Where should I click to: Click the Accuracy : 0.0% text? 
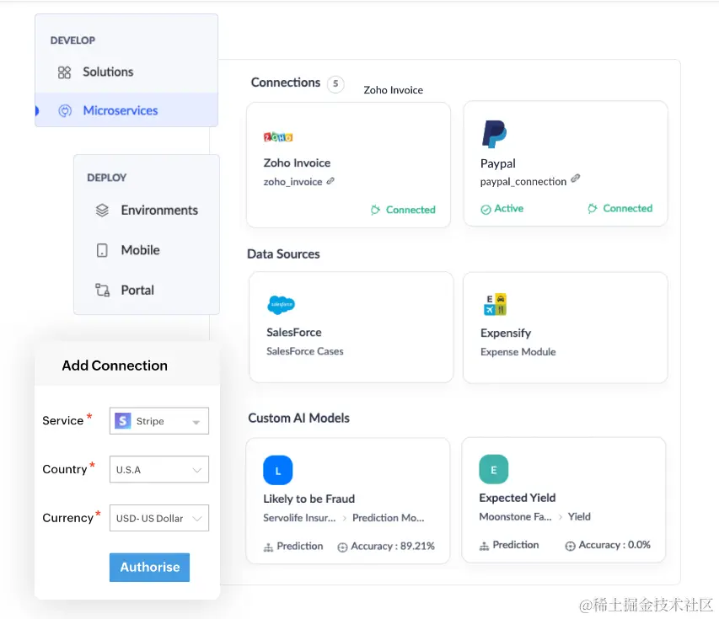614,545
